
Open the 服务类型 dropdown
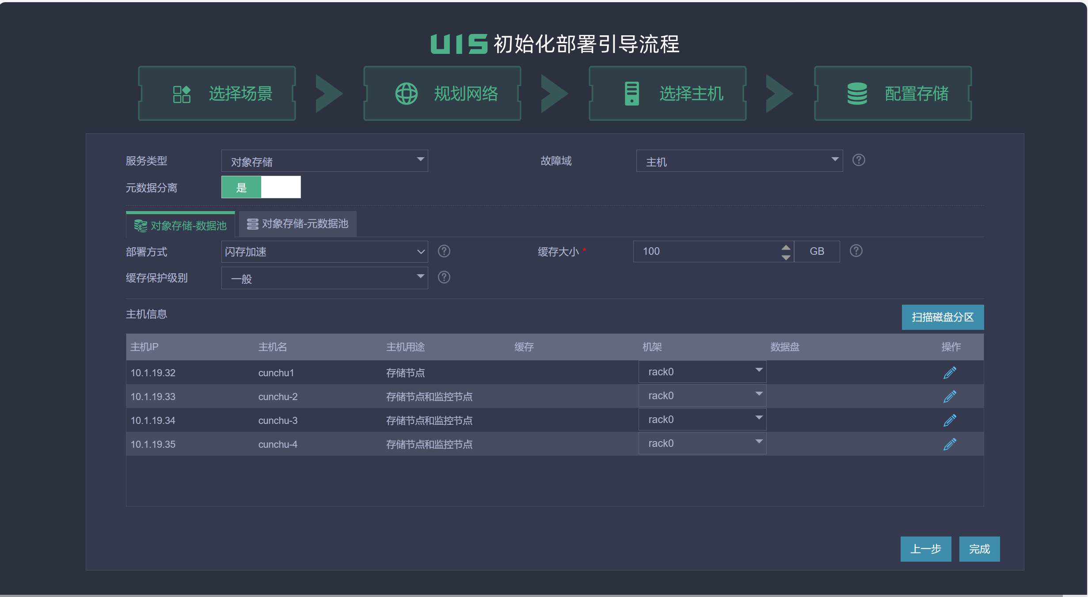(x=324, y=161)
